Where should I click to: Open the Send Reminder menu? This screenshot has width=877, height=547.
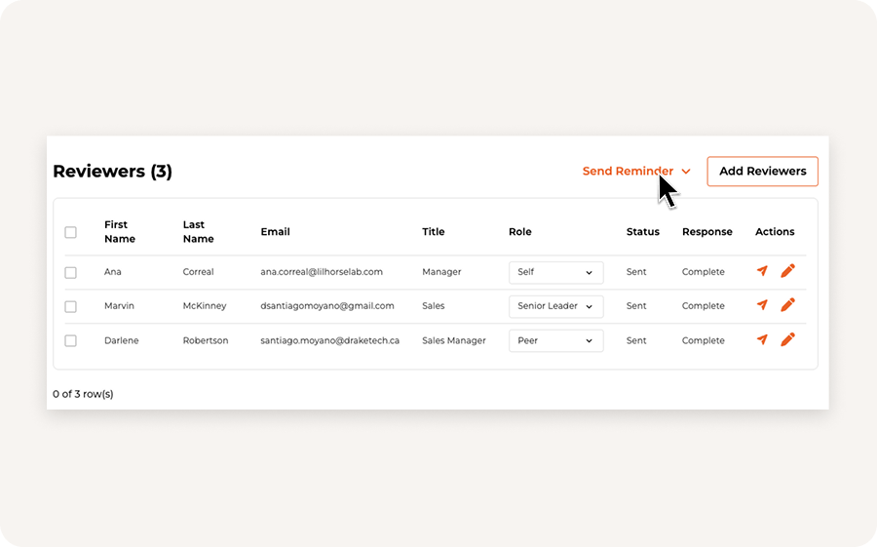[636, 172]
